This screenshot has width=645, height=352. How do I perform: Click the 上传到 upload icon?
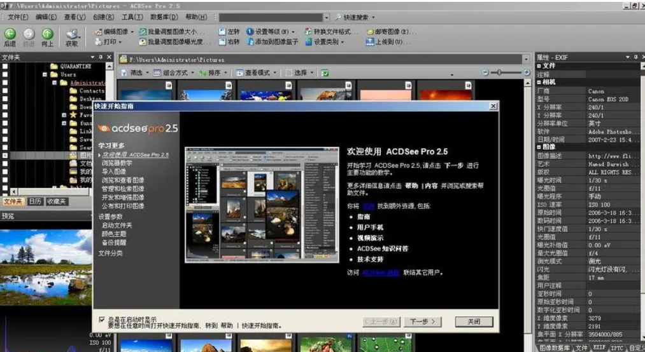click(370, 42)
